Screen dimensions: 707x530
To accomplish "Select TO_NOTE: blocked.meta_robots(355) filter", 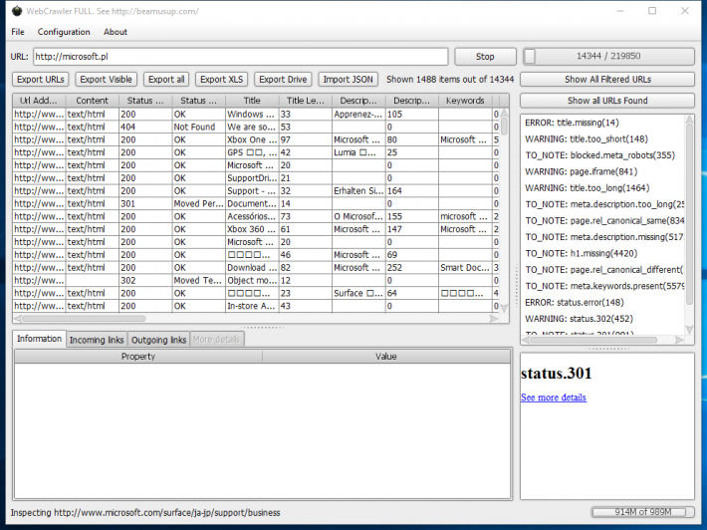I will 602,155.
